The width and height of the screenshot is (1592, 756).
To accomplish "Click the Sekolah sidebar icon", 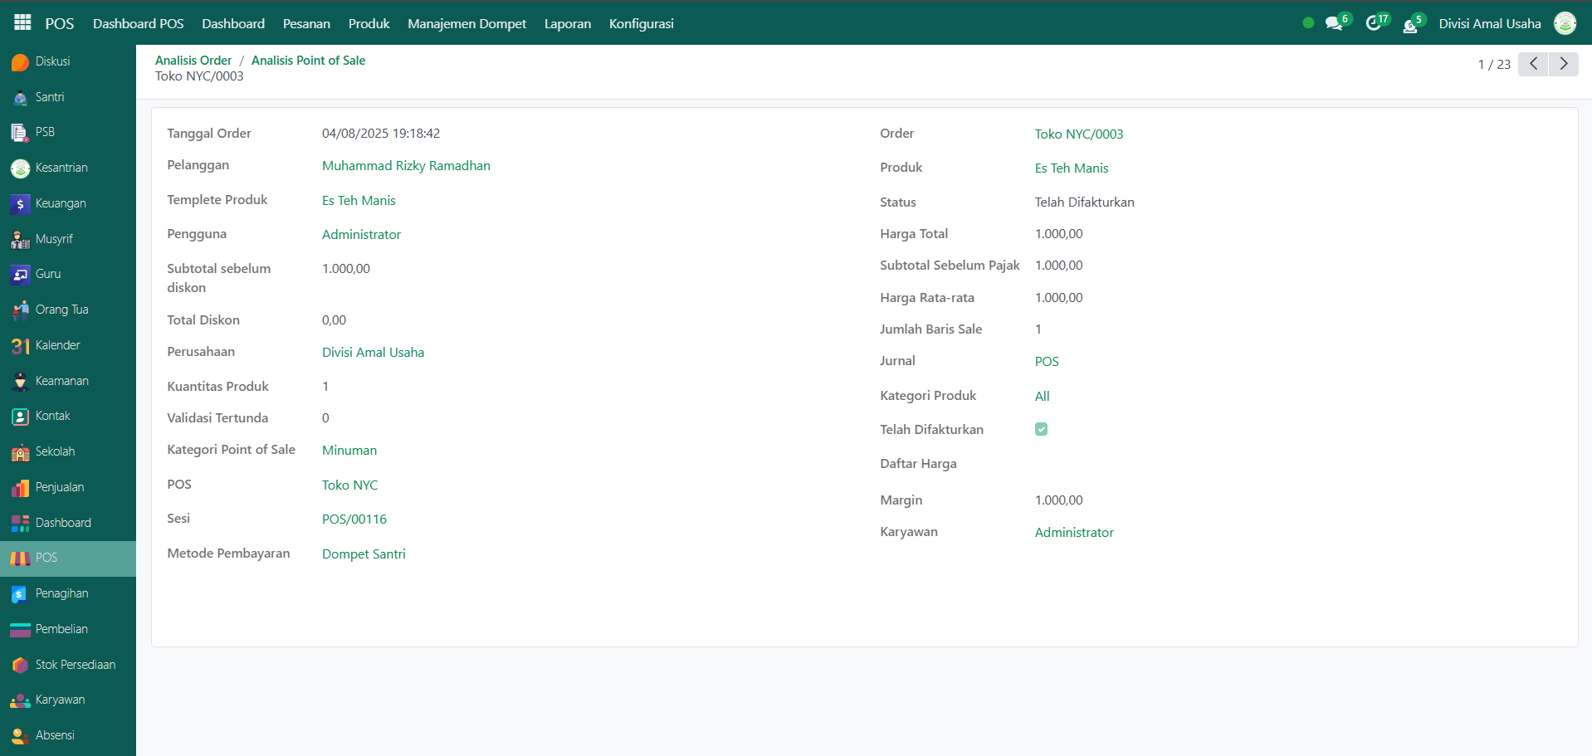I will pos(20,452).
